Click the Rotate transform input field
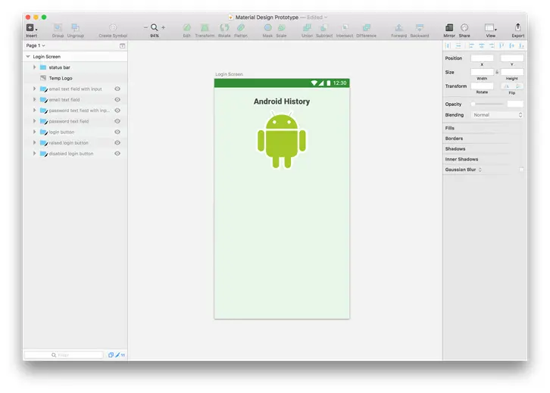 (x=482, y=86)
